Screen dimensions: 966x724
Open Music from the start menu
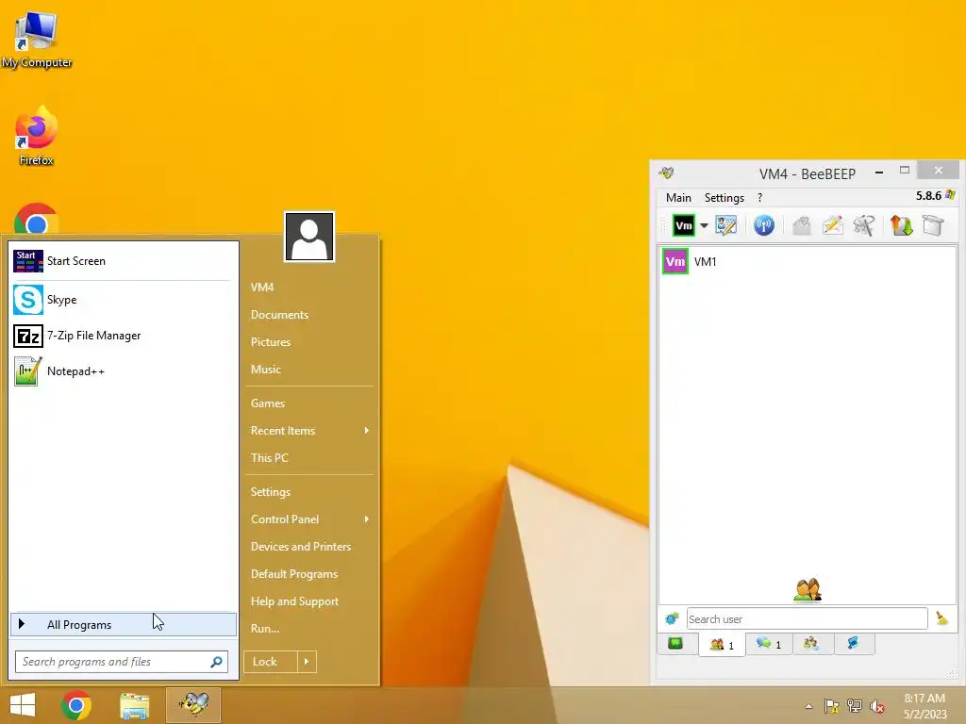(x=265, y=370)
